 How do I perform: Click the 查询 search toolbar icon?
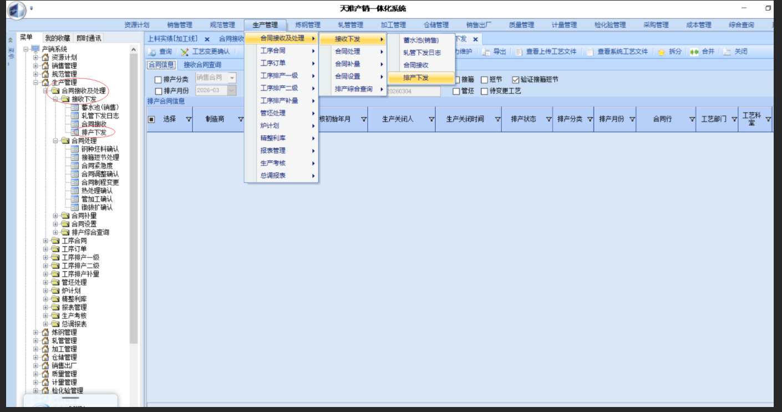pos(153,52)
